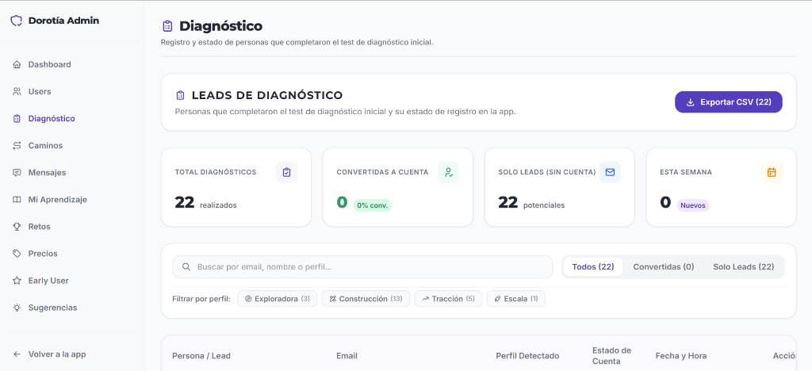812x371 pixels.
Task: Click the Users people icon in sidebar
Action: [17, 92]
